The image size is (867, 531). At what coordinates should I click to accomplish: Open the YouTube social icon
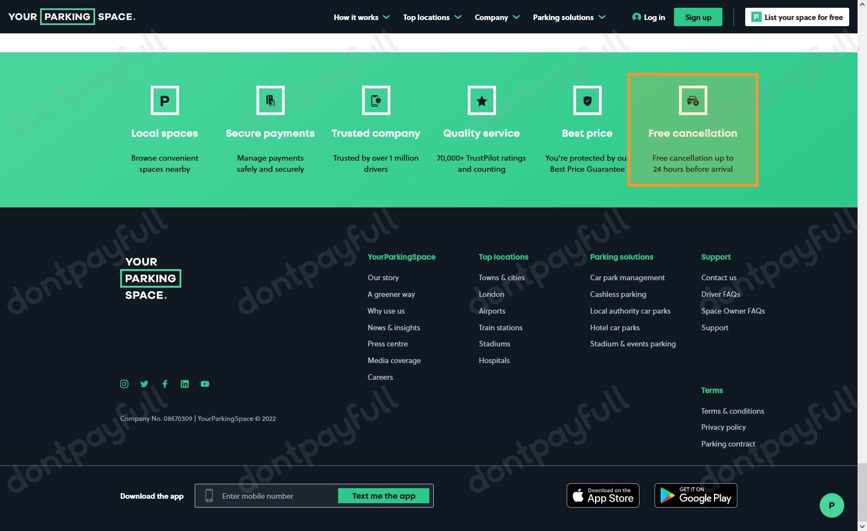pyautogui.click(x=205, y=384)
